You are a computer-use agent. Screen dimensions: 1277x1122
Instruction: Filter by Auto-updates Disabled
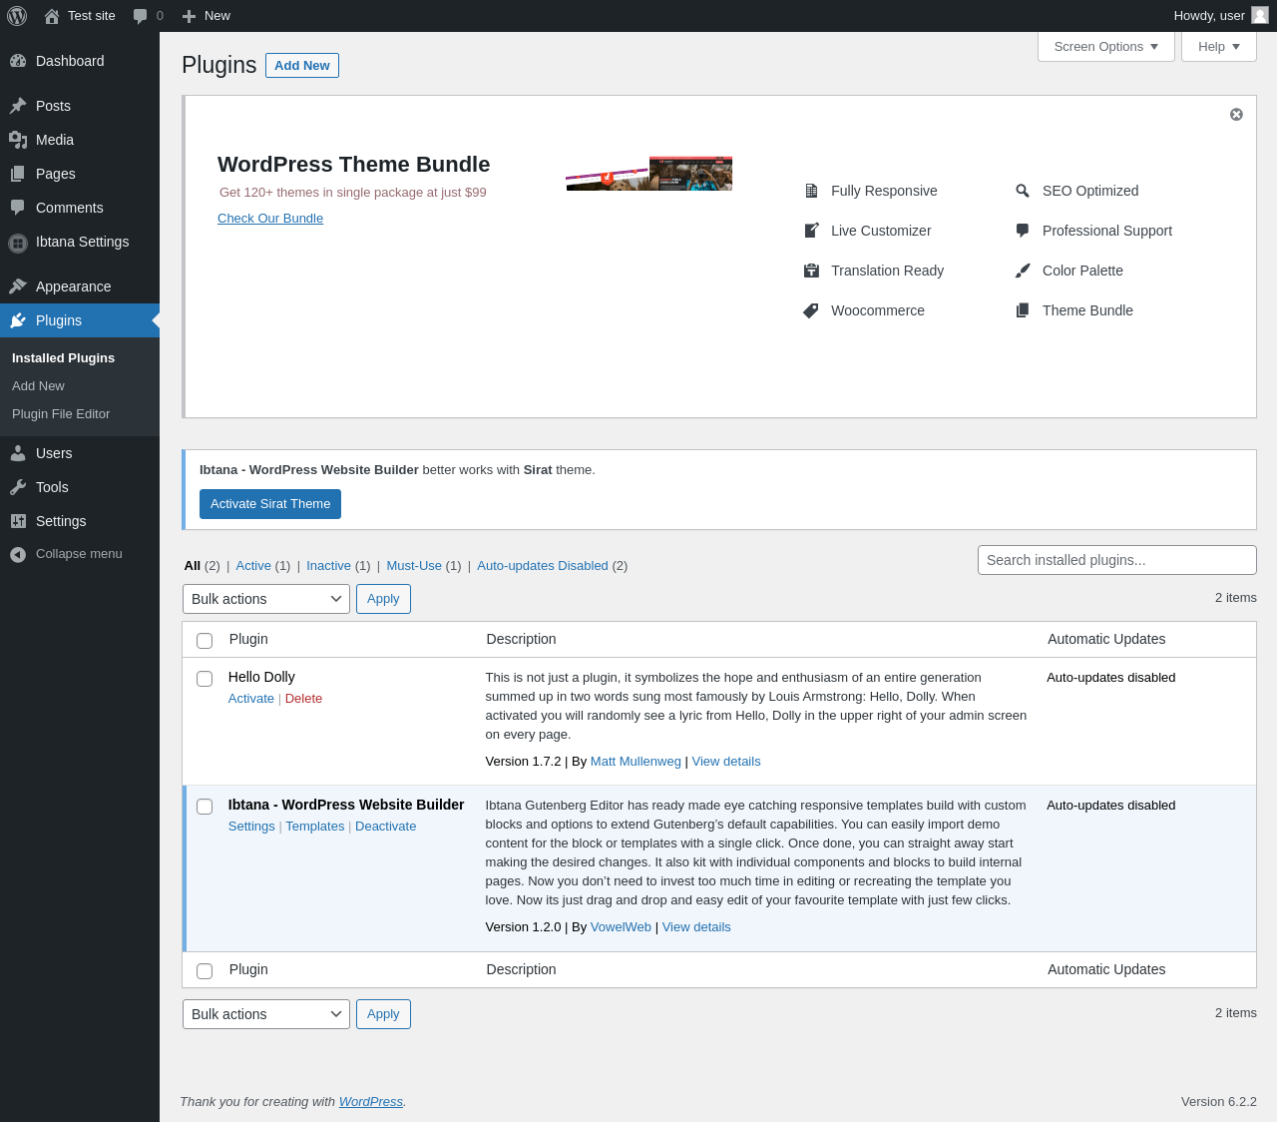[x=543, y=566]
